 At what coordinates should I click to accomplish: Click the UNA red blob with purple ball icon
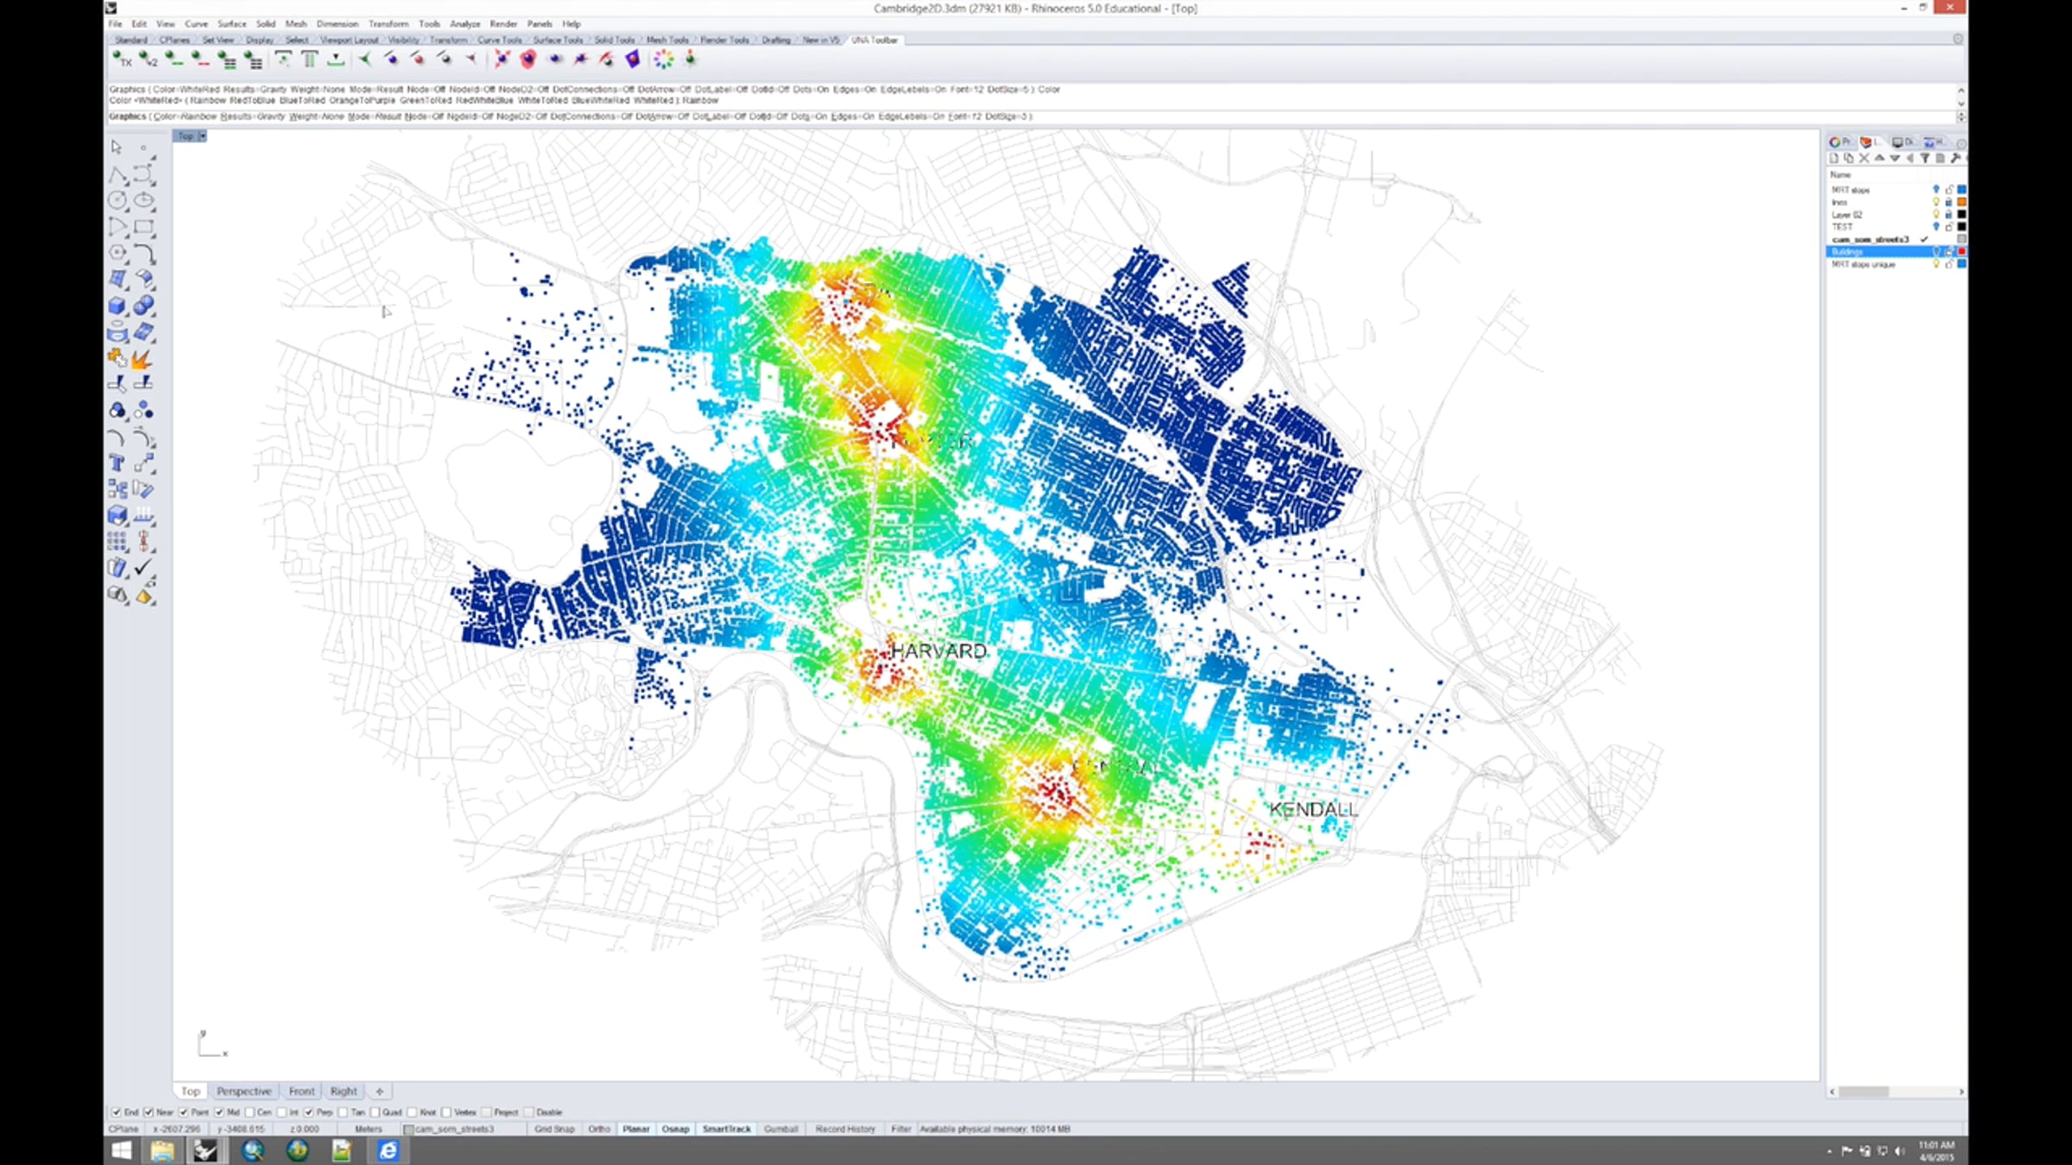pos(527,60)
